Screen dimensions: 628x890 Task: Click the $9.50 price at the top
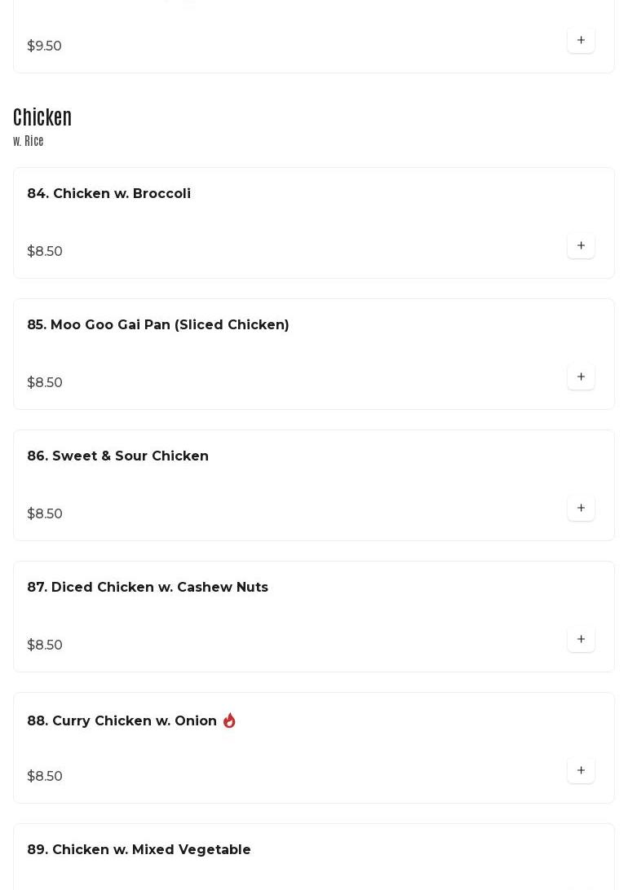coord(44,46)
